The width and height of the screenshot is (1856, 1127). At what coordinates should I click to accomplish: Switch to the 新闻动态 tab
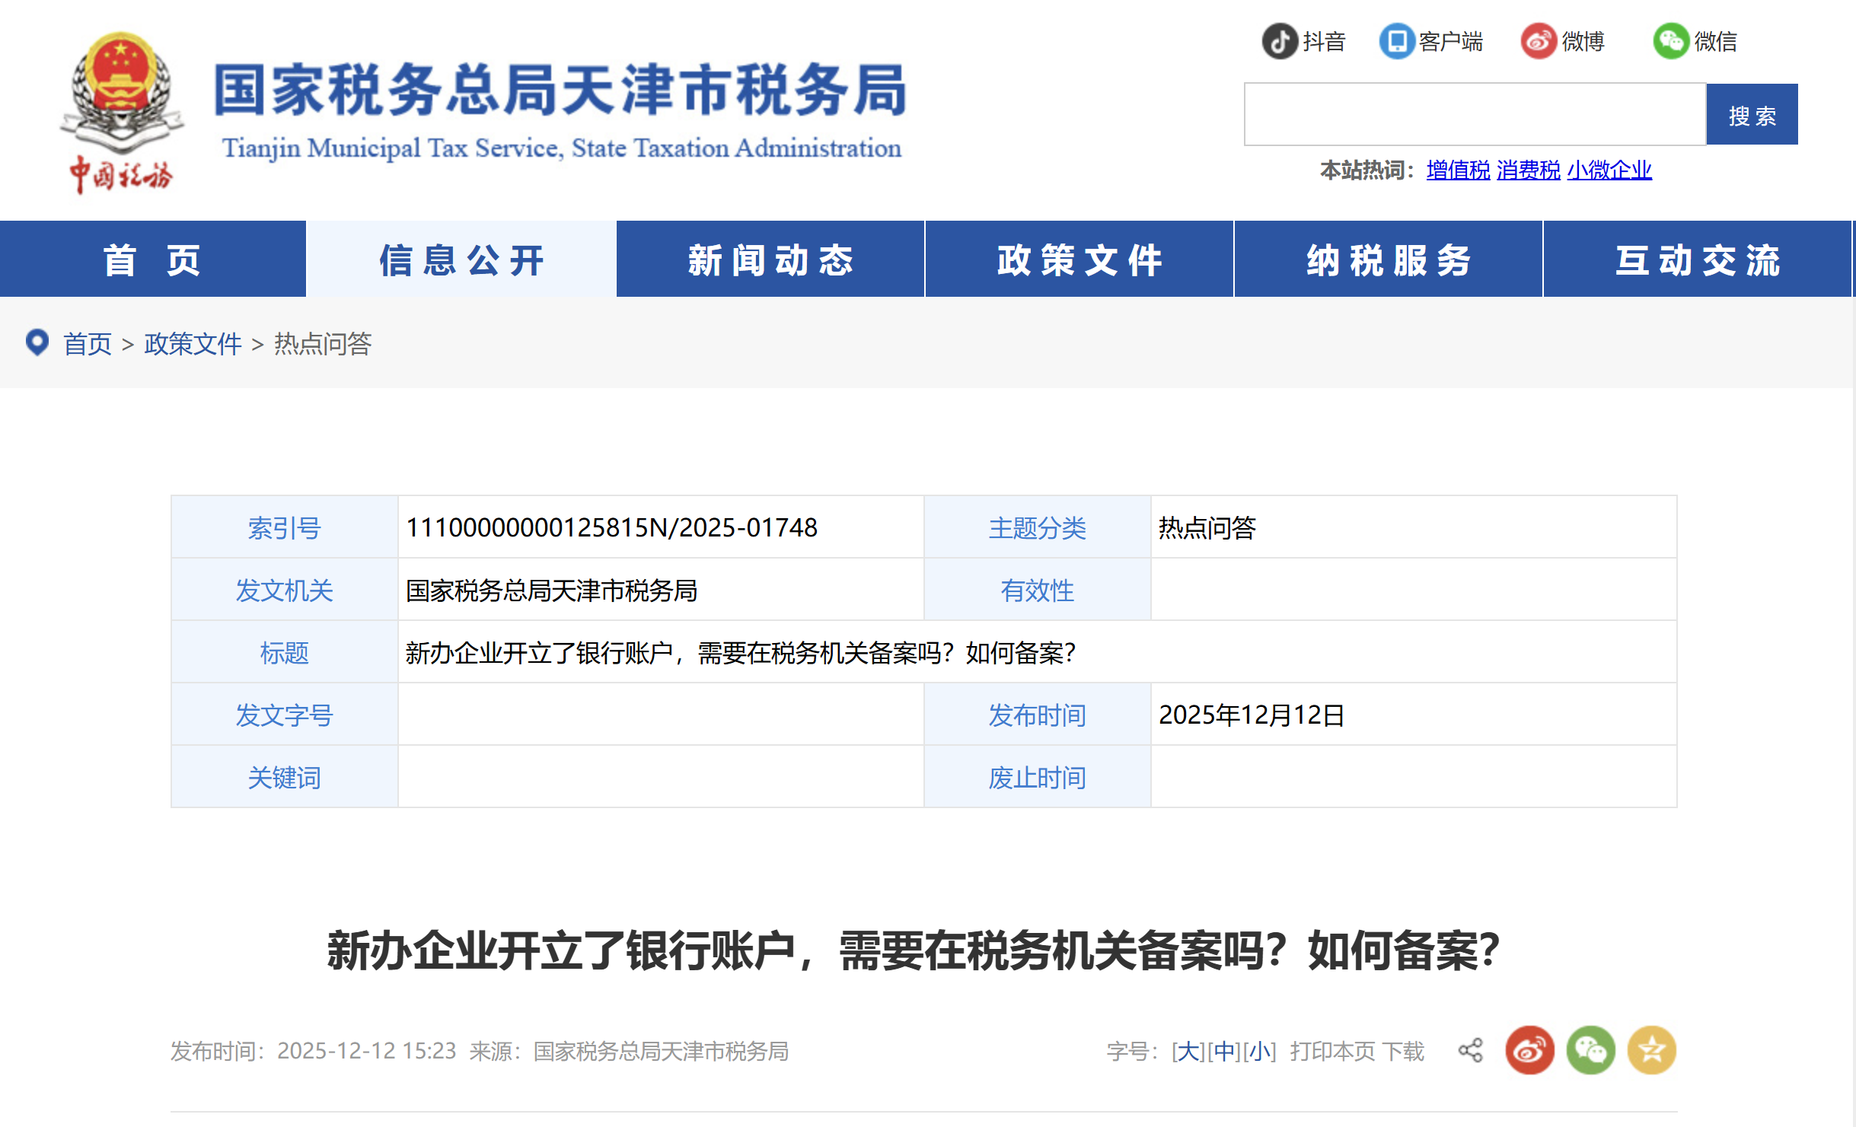tap(769, 259)
